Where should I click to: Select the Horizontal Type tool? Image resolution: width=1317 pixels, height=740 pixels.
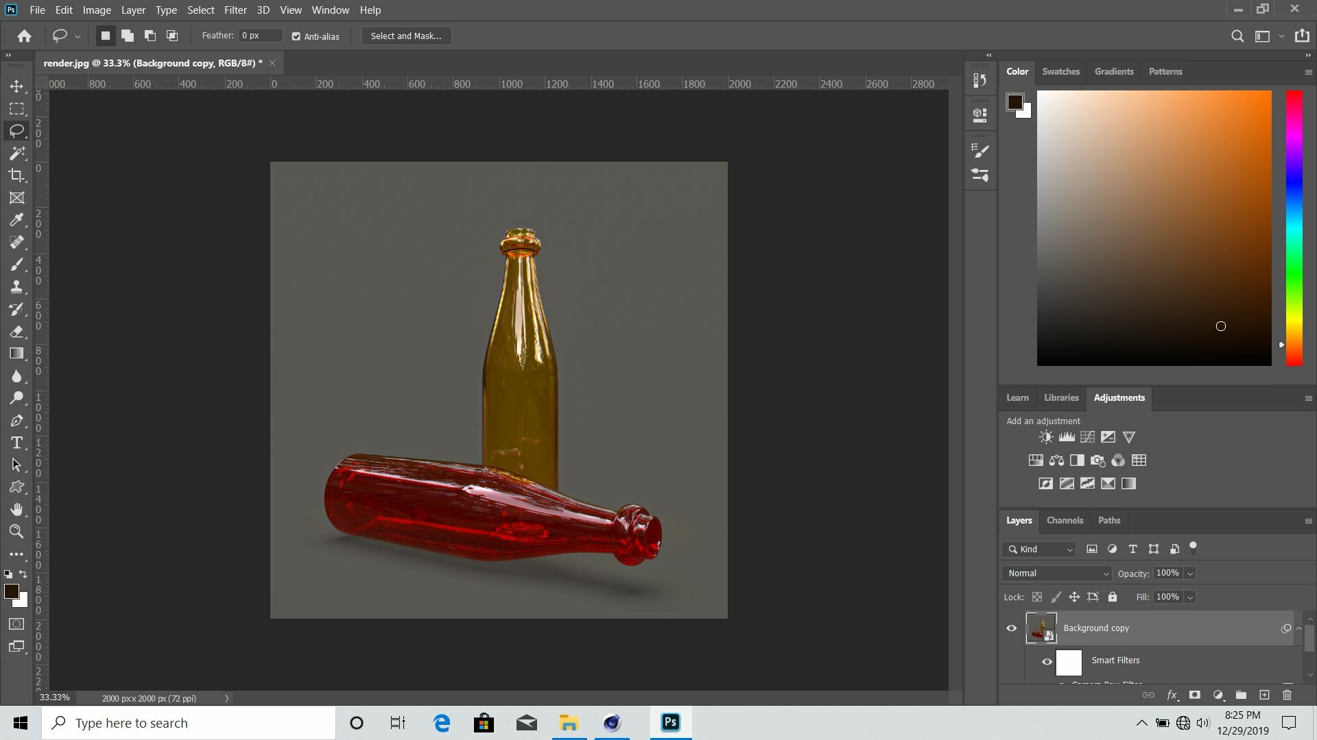(x=16, y=443)
